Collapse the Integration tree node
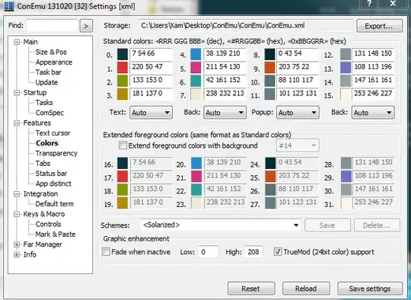This screenshot has width=411, height=300. tap(17, 194)
